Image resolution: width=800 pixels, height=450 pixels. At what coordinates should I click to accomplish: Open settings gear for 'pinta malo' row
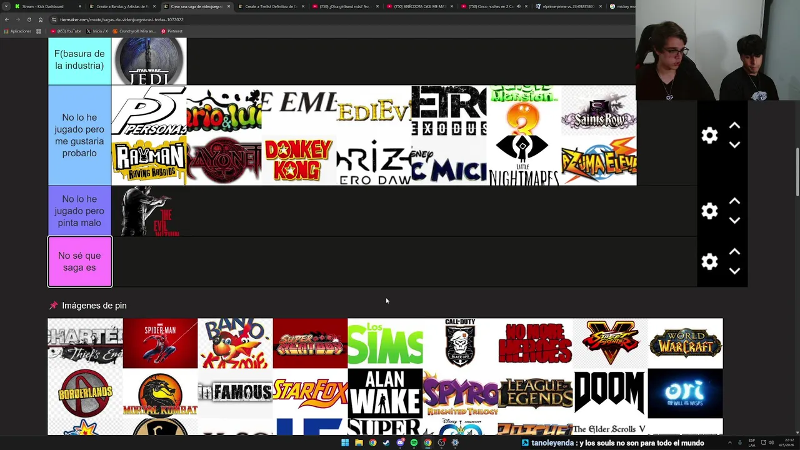[709, 211]
